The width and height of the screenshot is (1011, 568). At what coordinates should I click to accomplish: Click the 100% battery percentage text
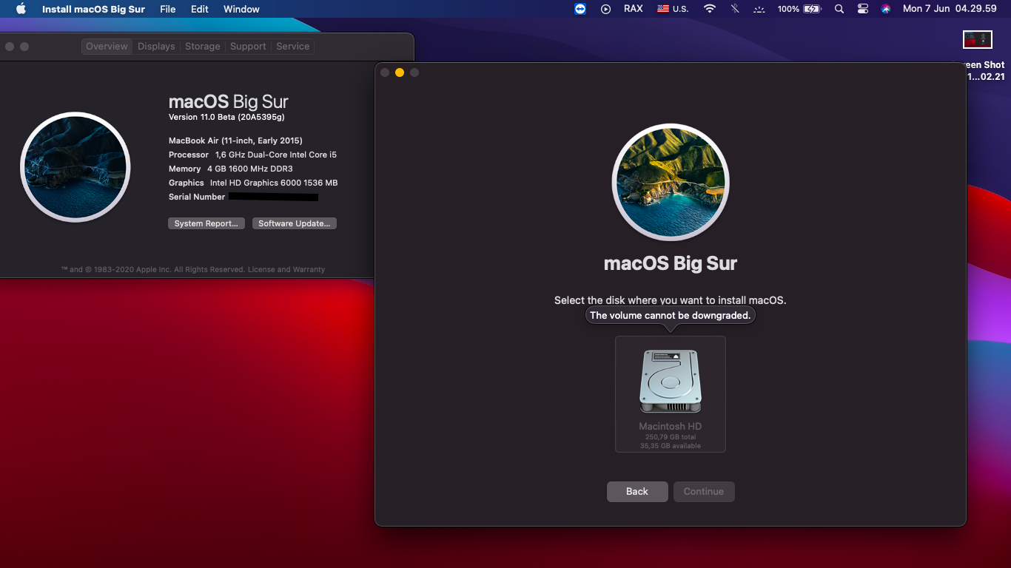[788, 9]
